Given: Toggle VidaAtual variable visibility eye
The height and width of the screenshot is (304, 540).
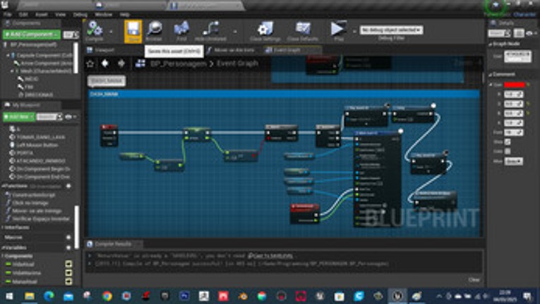Looking at the screenshot, I should click(x=68, y=264).
